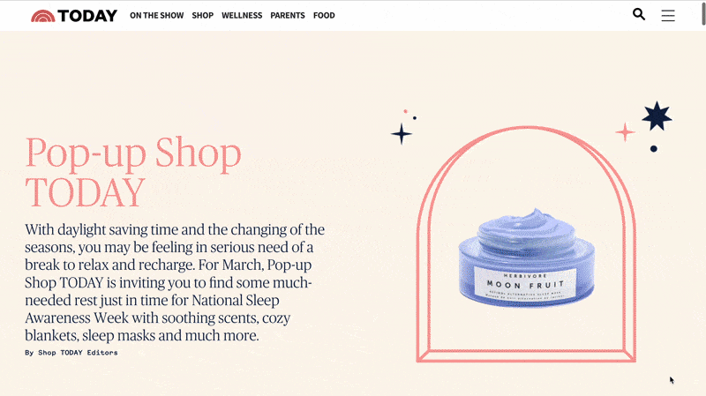
Task: Click the pink sparkle near the arch
Action: tap(625, 132)
